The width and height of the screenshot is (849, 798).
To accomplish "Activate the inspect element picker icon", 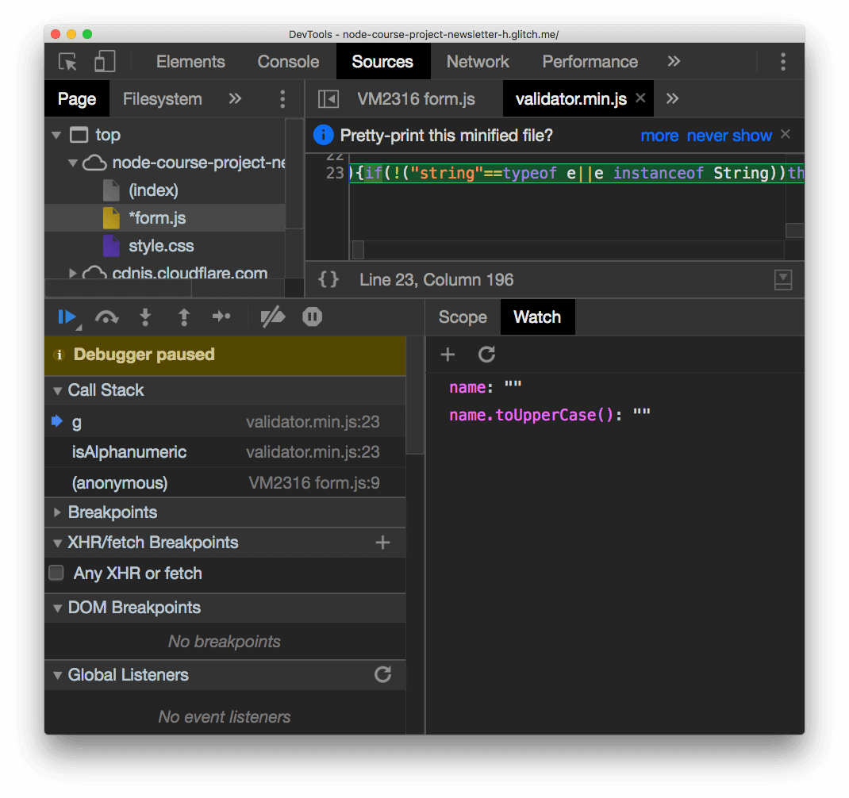I will pos(68,62).
